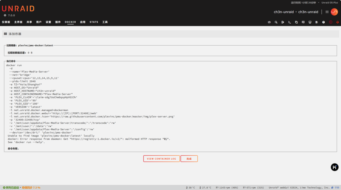Click the 奇偶同步 7.3 % parity status
This screenshot has height=190, width=341.
pyautogui.click(x=31, y=188)
